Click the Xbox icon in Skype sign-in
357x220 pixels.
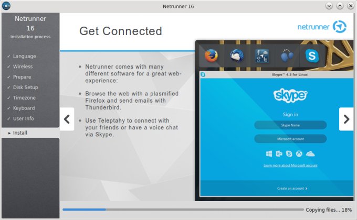tap(299, 154)
